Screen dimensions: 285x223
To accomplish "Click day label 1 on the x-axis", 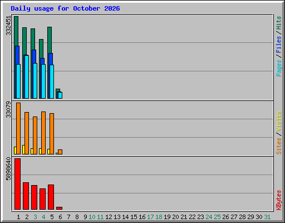I will click(x=18, y=217).
